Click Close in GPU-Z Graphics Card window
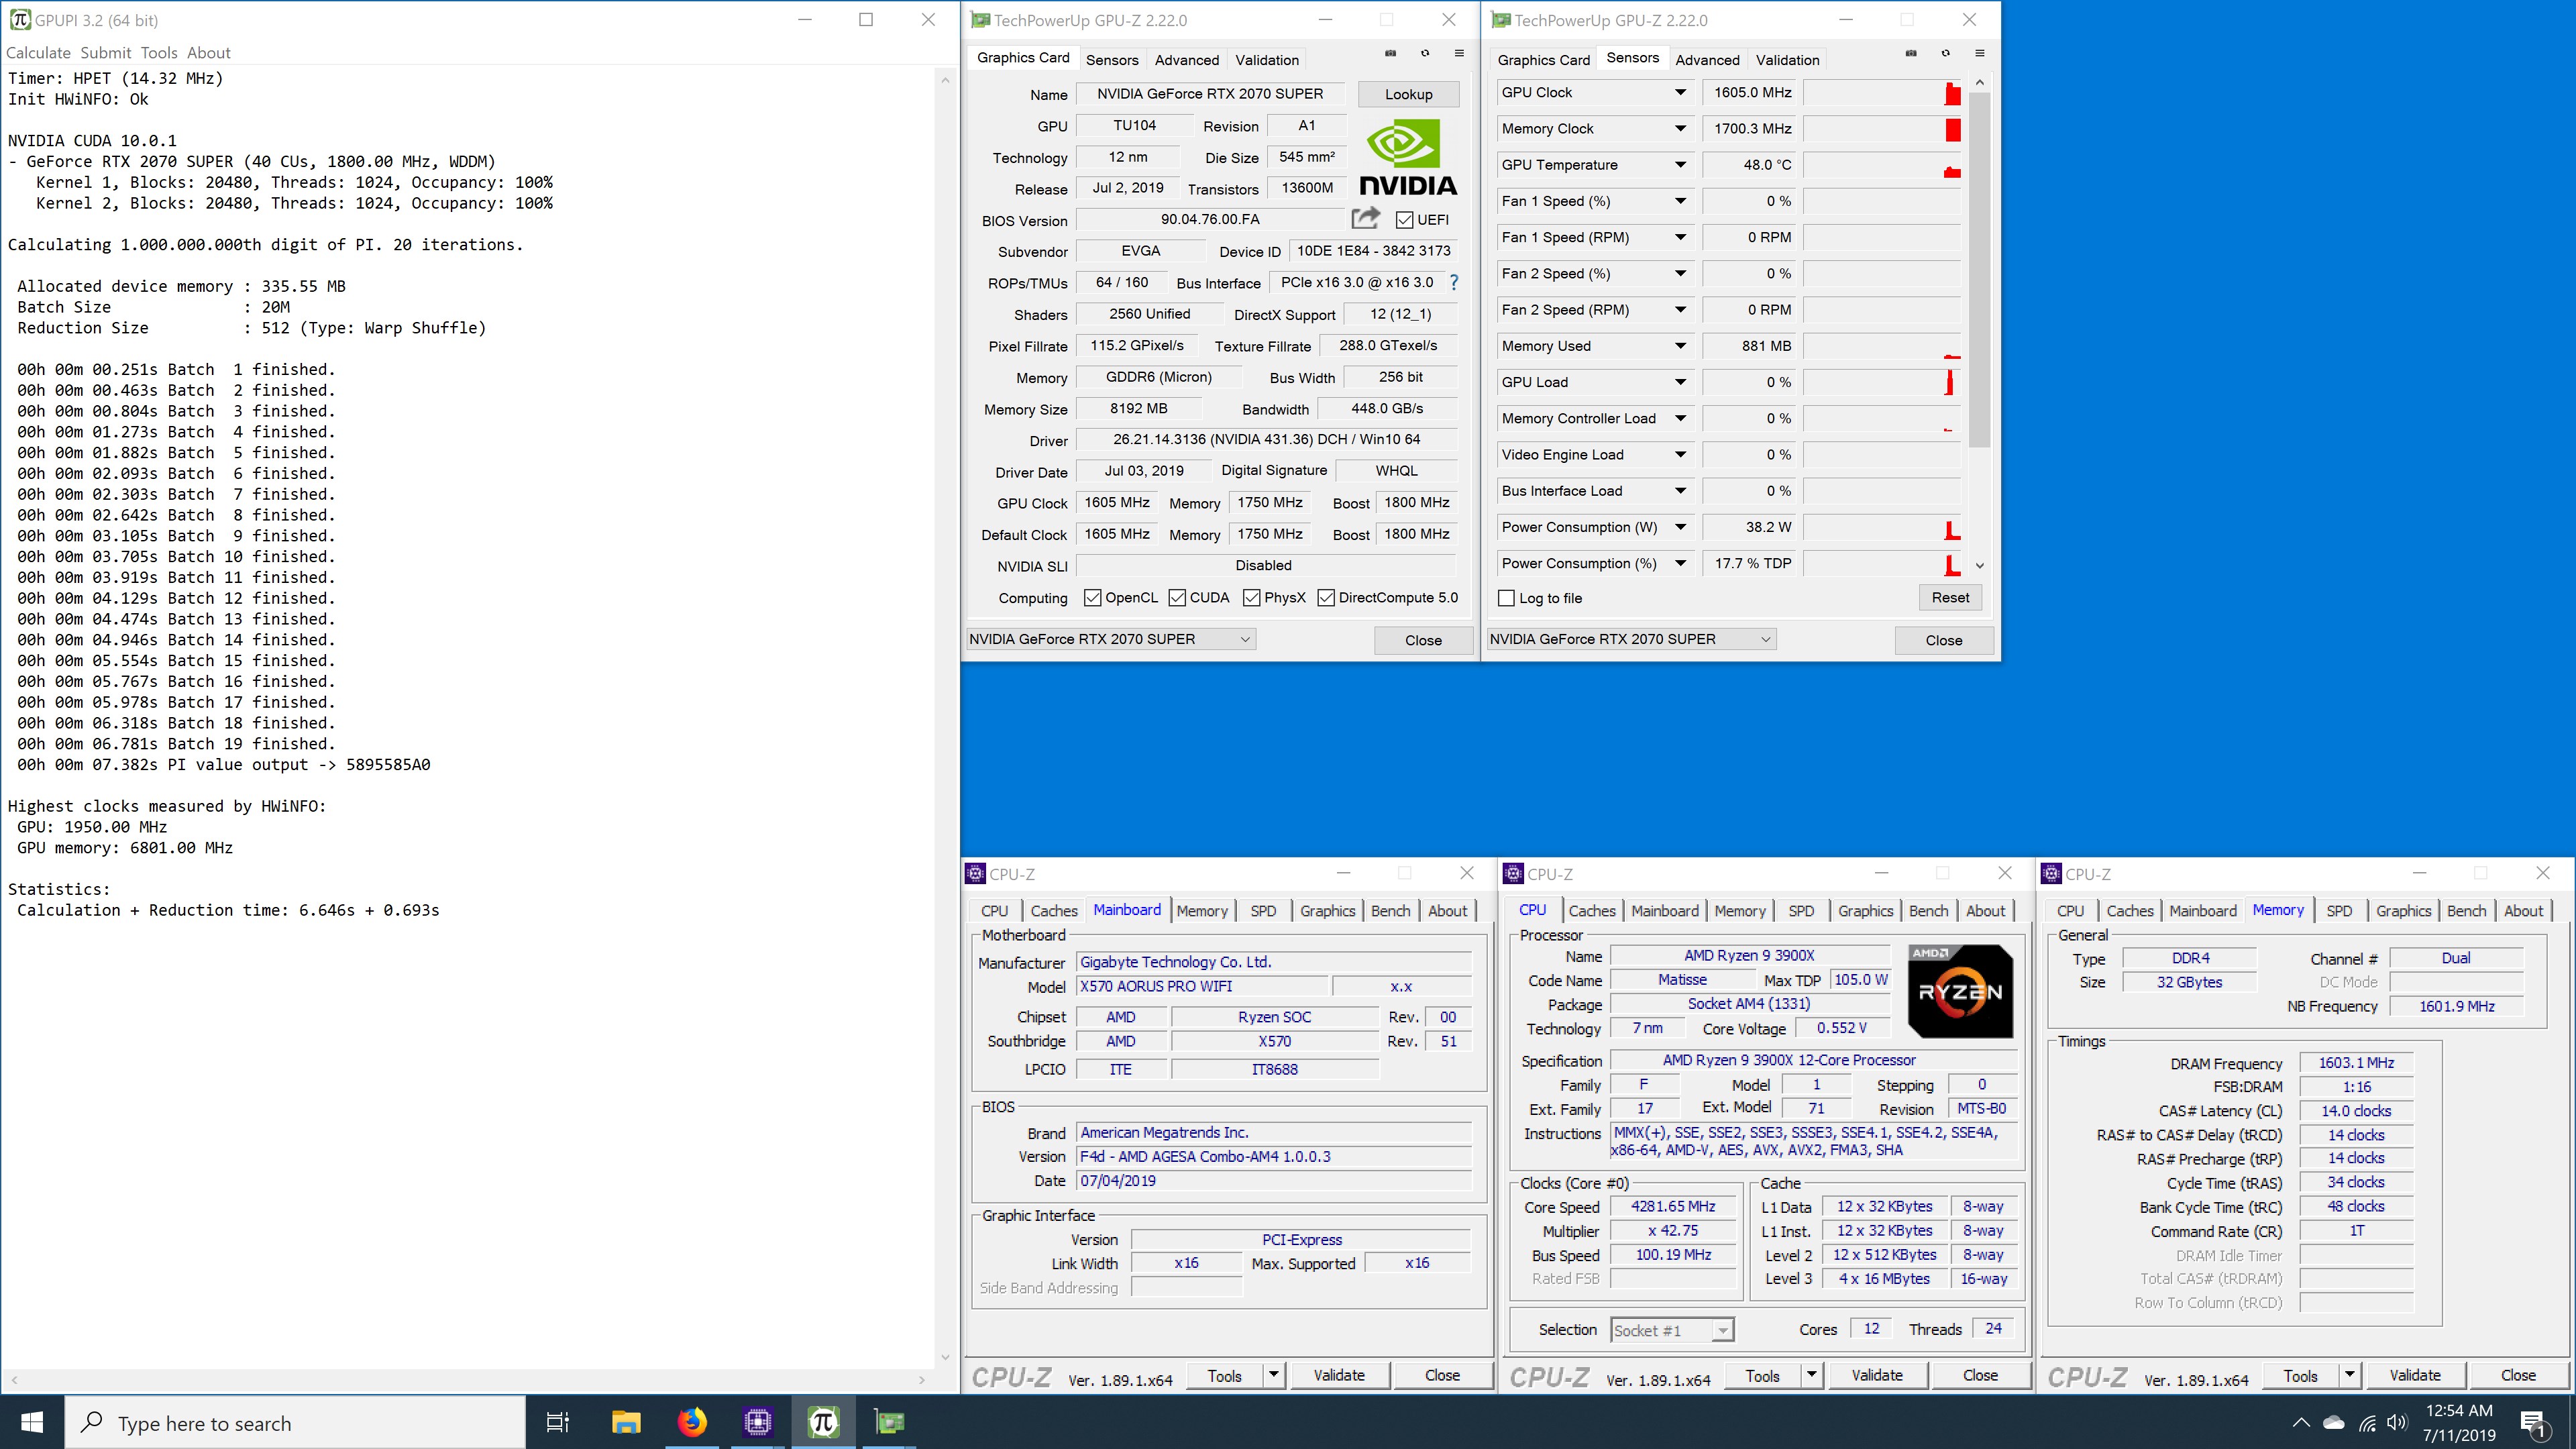Image resolution: width=2576 pixels, height=1449 pixels. point(1423,640)
